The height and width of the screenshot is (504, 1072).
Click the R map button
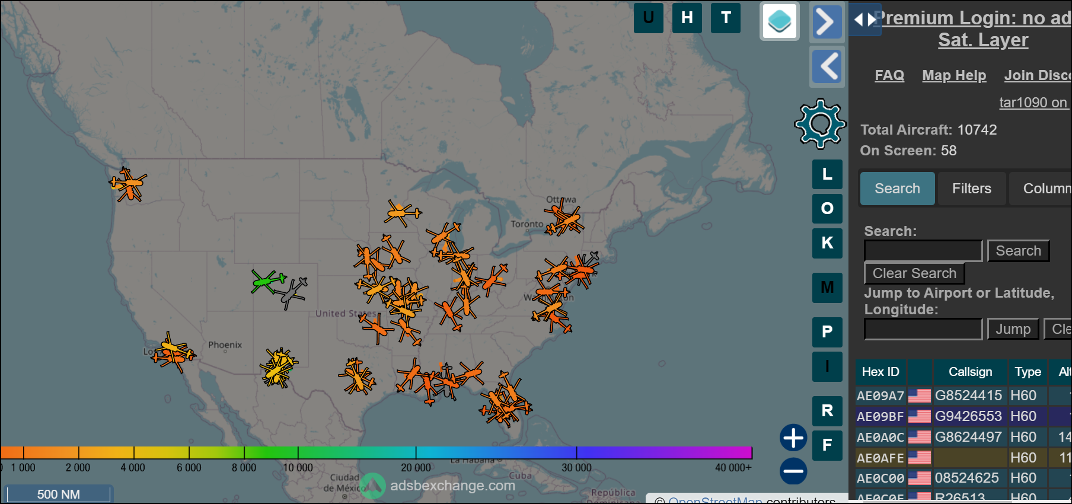pyautogui.click(x=827, y=411)
